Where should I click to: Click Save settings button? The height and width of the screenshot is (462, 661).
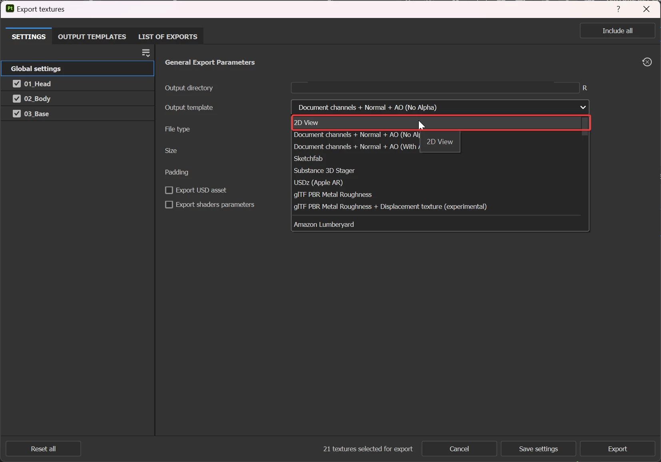[x=538, y=449]
